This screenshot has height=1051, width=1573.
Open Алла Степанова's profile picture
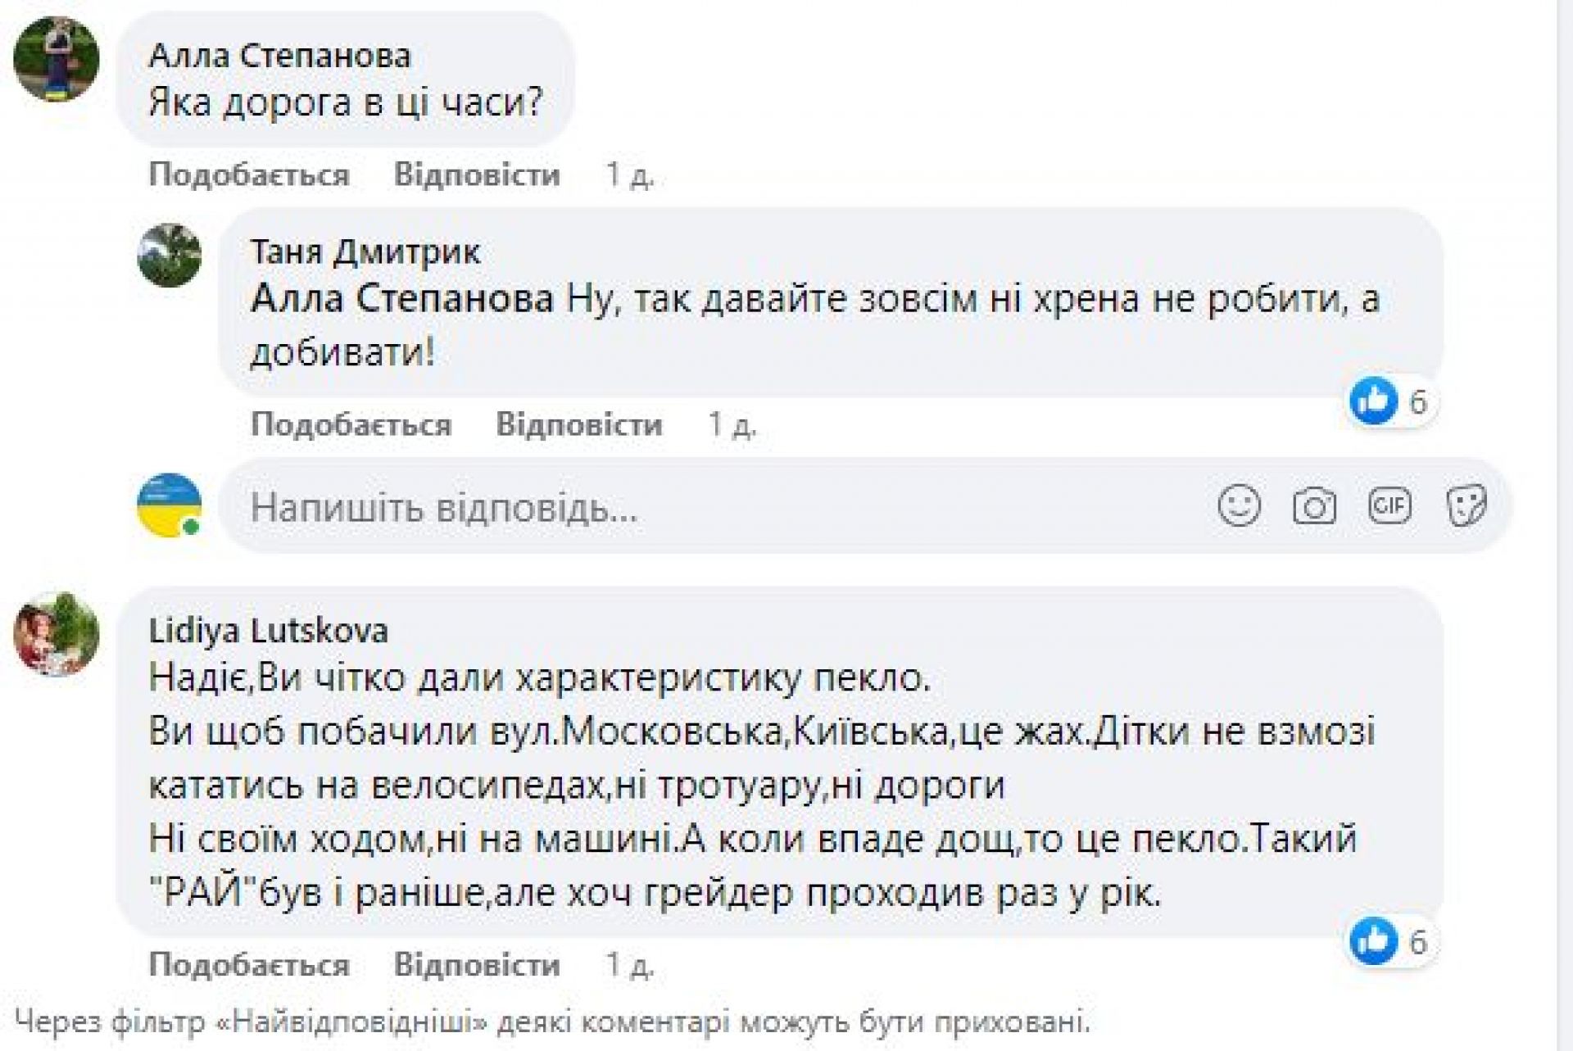point(56,59)
